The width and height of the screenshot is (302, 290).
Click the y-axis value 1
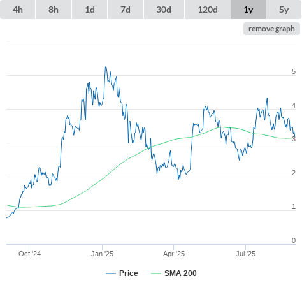tap(294, 207)
